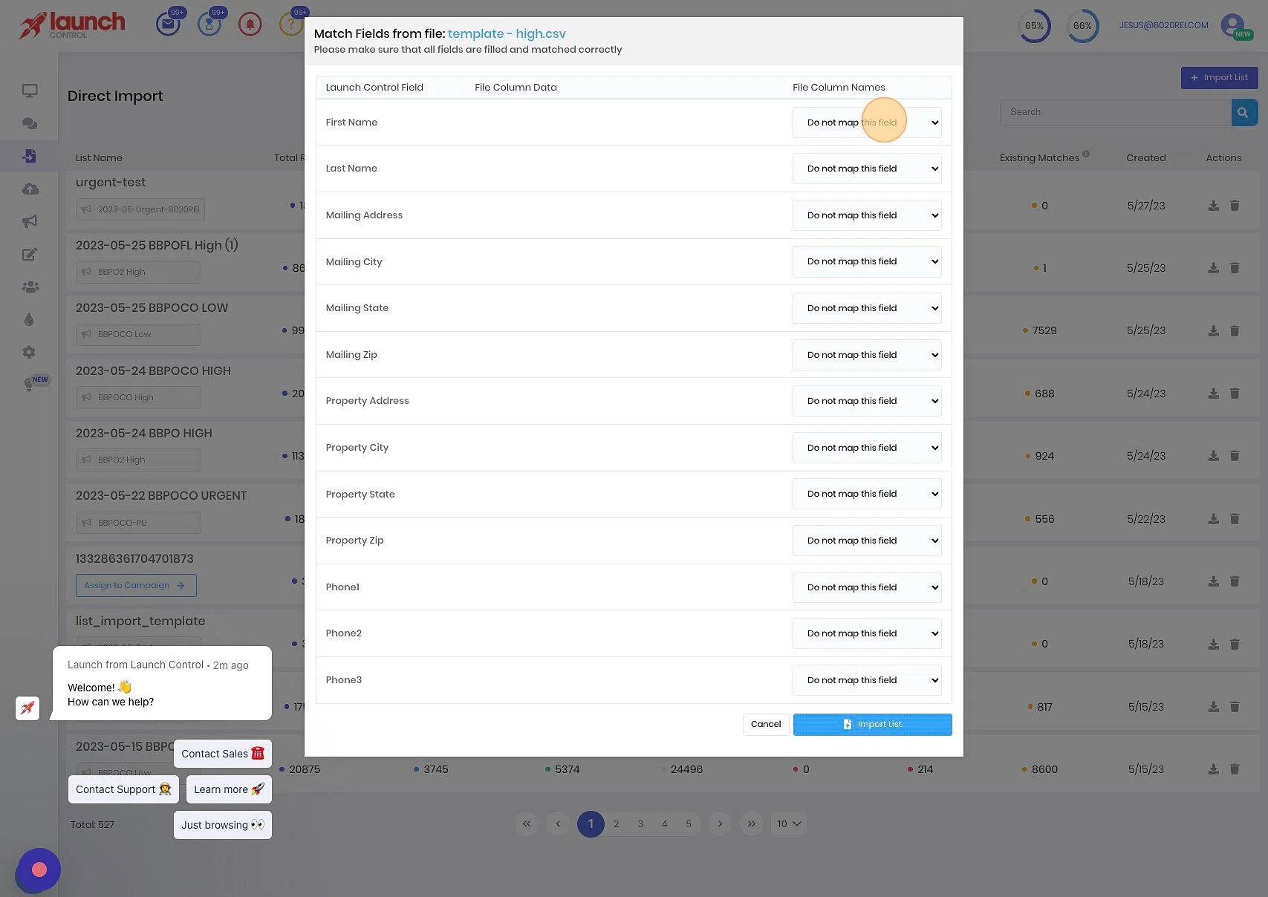The width and height of the screenshot is (1268, 897).
Task: Open the yellow help question icon
Action: pyautogui.click(x=290, y=25)
